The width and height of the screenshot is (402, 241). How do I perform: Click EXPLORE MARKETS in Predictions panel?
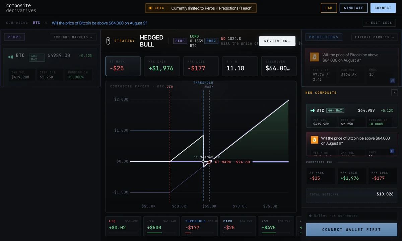375,37
